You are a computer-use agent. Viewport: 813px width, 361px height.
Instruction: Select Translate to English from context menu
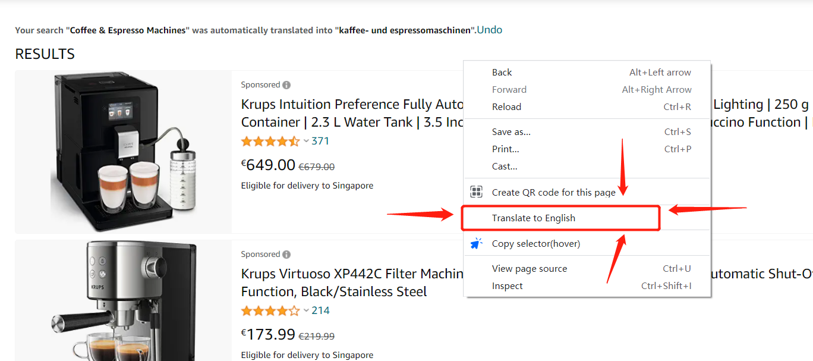[534, 218]
